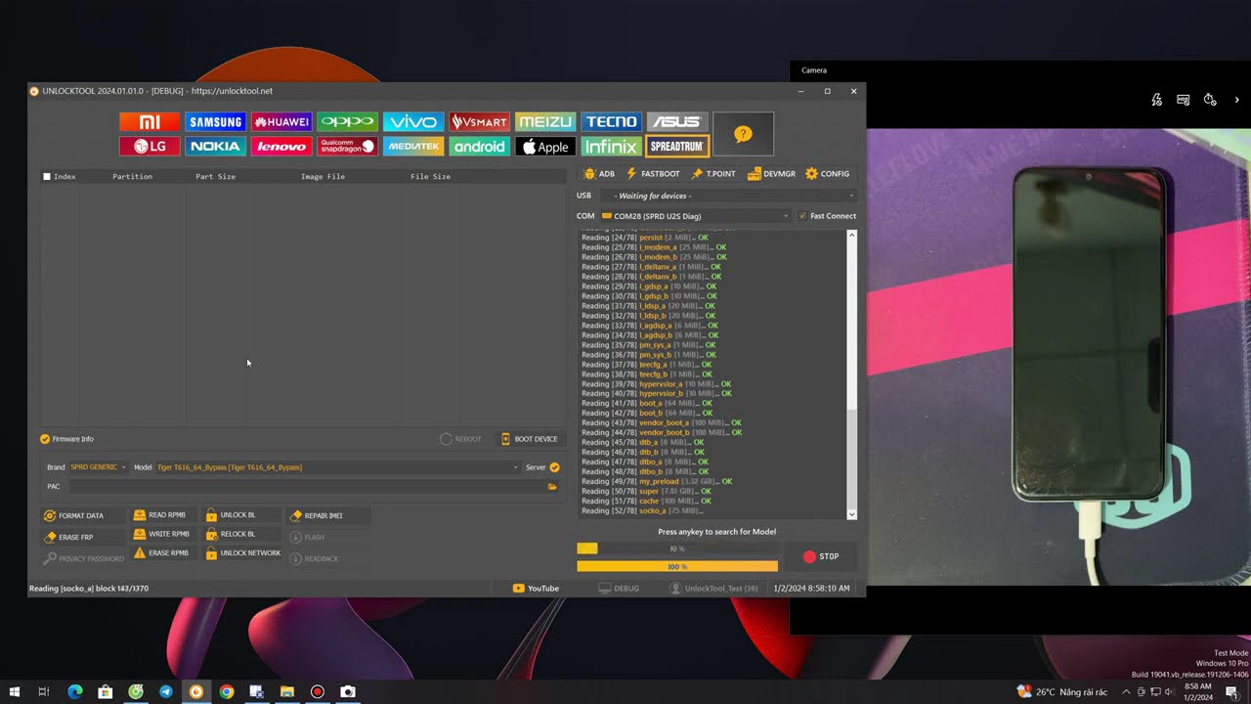
Task: Choose the Huawei brand icon
Action: click(x=281, y=122)
